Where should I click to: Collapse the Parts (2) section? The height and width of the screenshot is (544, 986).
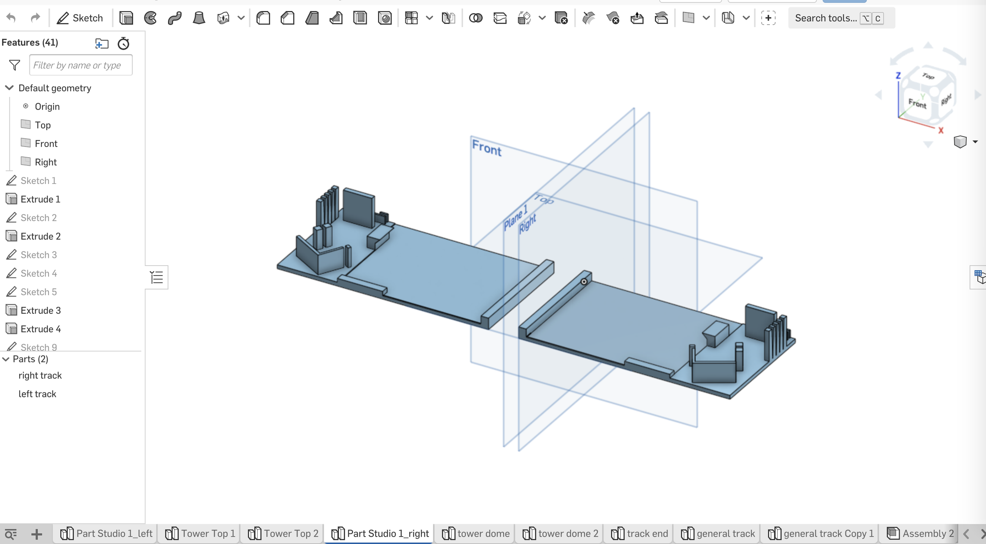coord(5,359)
